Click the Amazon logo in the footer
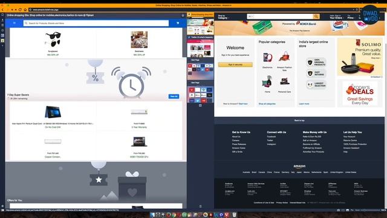 (x=299, y=167)
